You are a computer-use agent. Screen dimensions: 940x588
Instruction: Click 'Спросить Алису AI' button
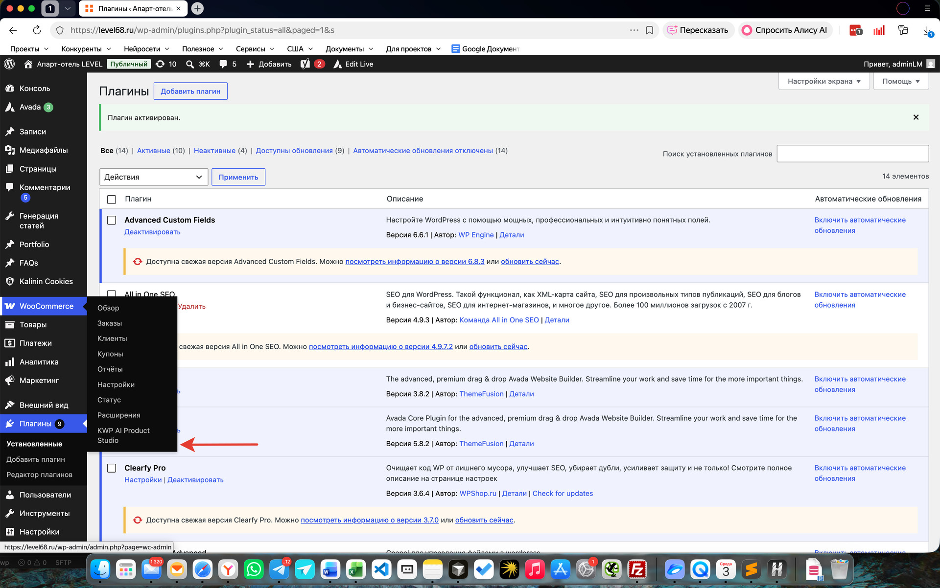pos(786,30)
